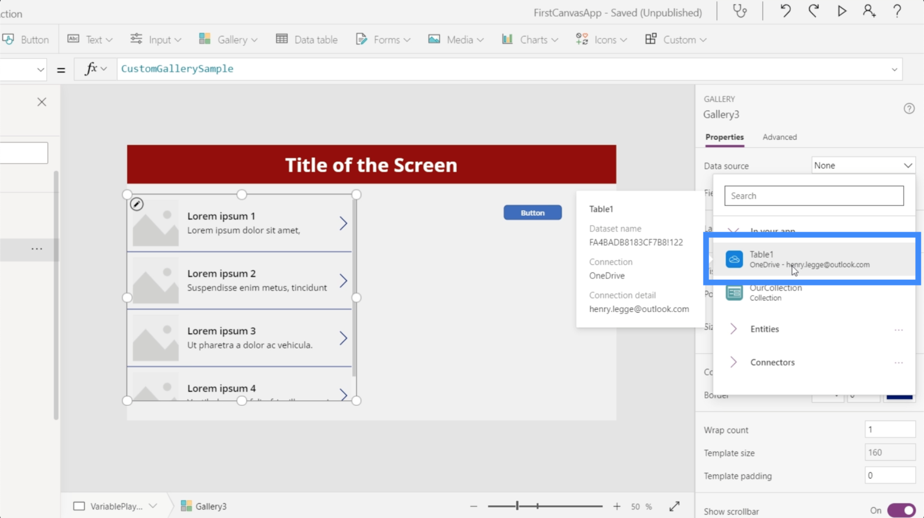This screenshot has width=924, height=518.
Task: Click the Gallery3 control name
Action: coord(721,114)
